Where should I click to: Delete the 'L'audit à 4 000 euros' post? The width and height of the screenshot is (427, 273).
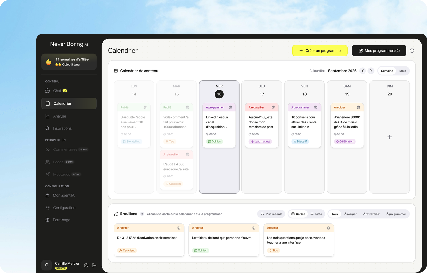pos(188,154)
